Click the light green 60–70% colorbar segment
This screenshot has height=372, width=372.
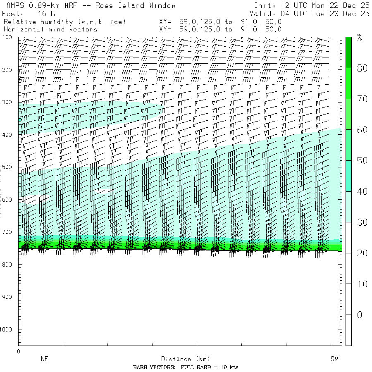pos(348,114)
